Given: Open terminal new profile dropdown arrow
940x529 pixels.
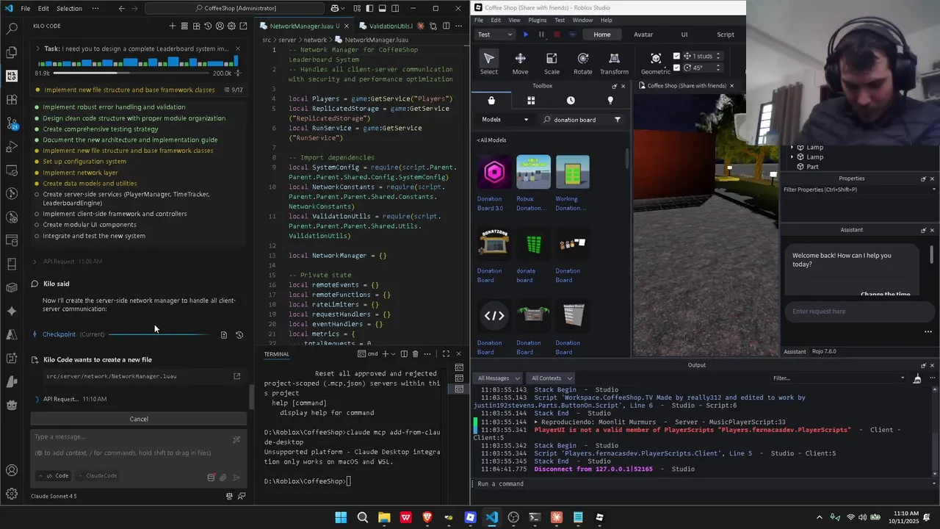Looking at the screenshot, I should [x=394, y=353].
